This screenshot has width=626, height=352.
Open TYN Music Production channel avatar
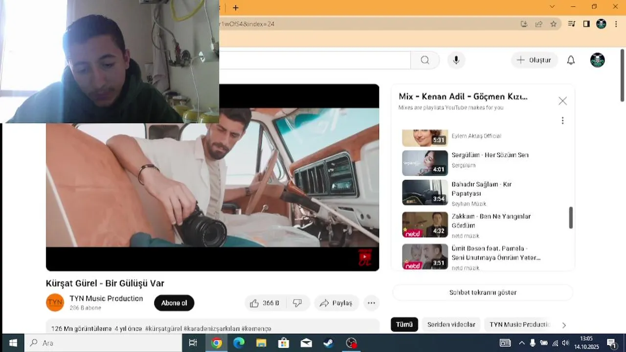55,303
